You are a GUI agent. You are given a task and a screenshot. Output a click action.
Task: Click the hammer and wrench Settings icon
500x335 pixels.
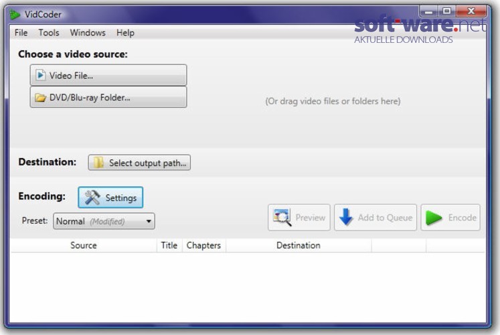coord(92,198)
